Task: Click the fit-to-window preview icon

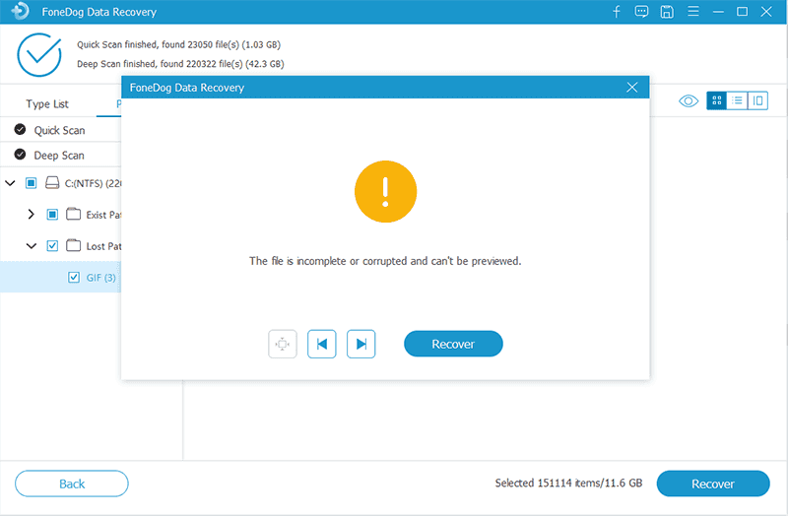Action: (x=283, y=344)
